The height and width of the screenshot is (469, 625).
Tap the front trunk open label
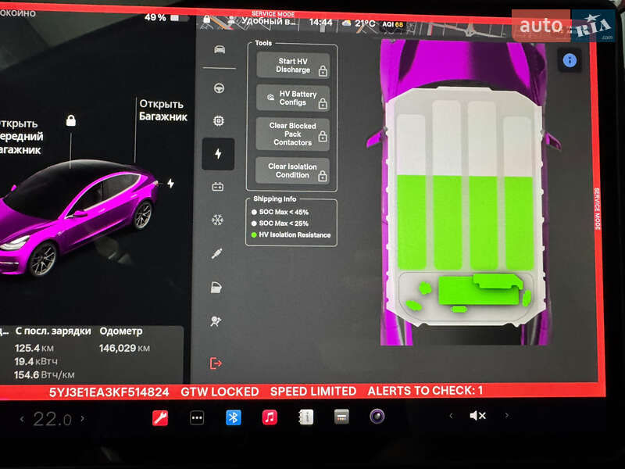click(x=21, y=137)
